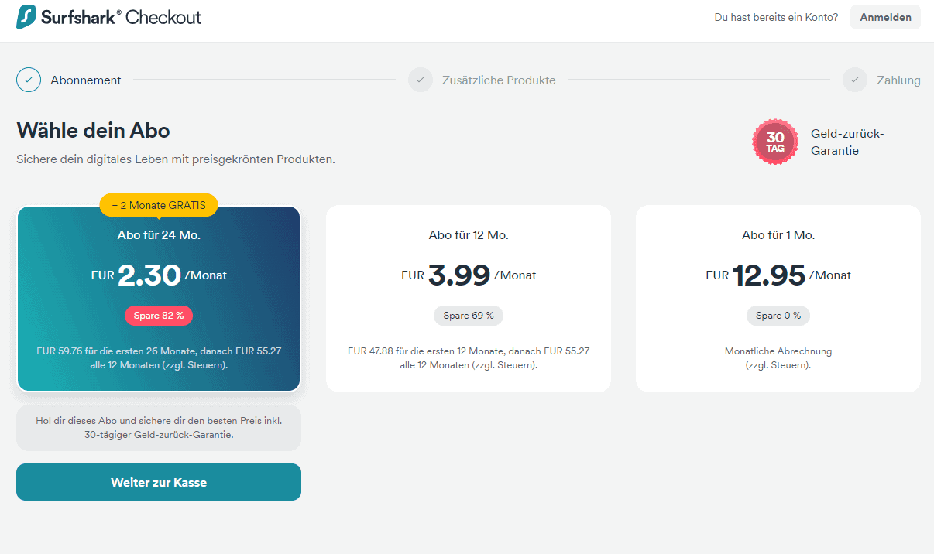Click the red 'Spare 82 %' badge
This screenshot has width=934, height=554.
click(x=159, y=316)
